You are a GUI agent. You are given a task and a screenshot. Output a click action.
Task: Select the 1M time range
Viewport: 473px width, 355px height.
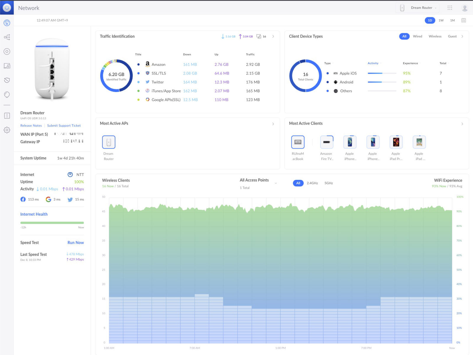(x=452, y=20)
